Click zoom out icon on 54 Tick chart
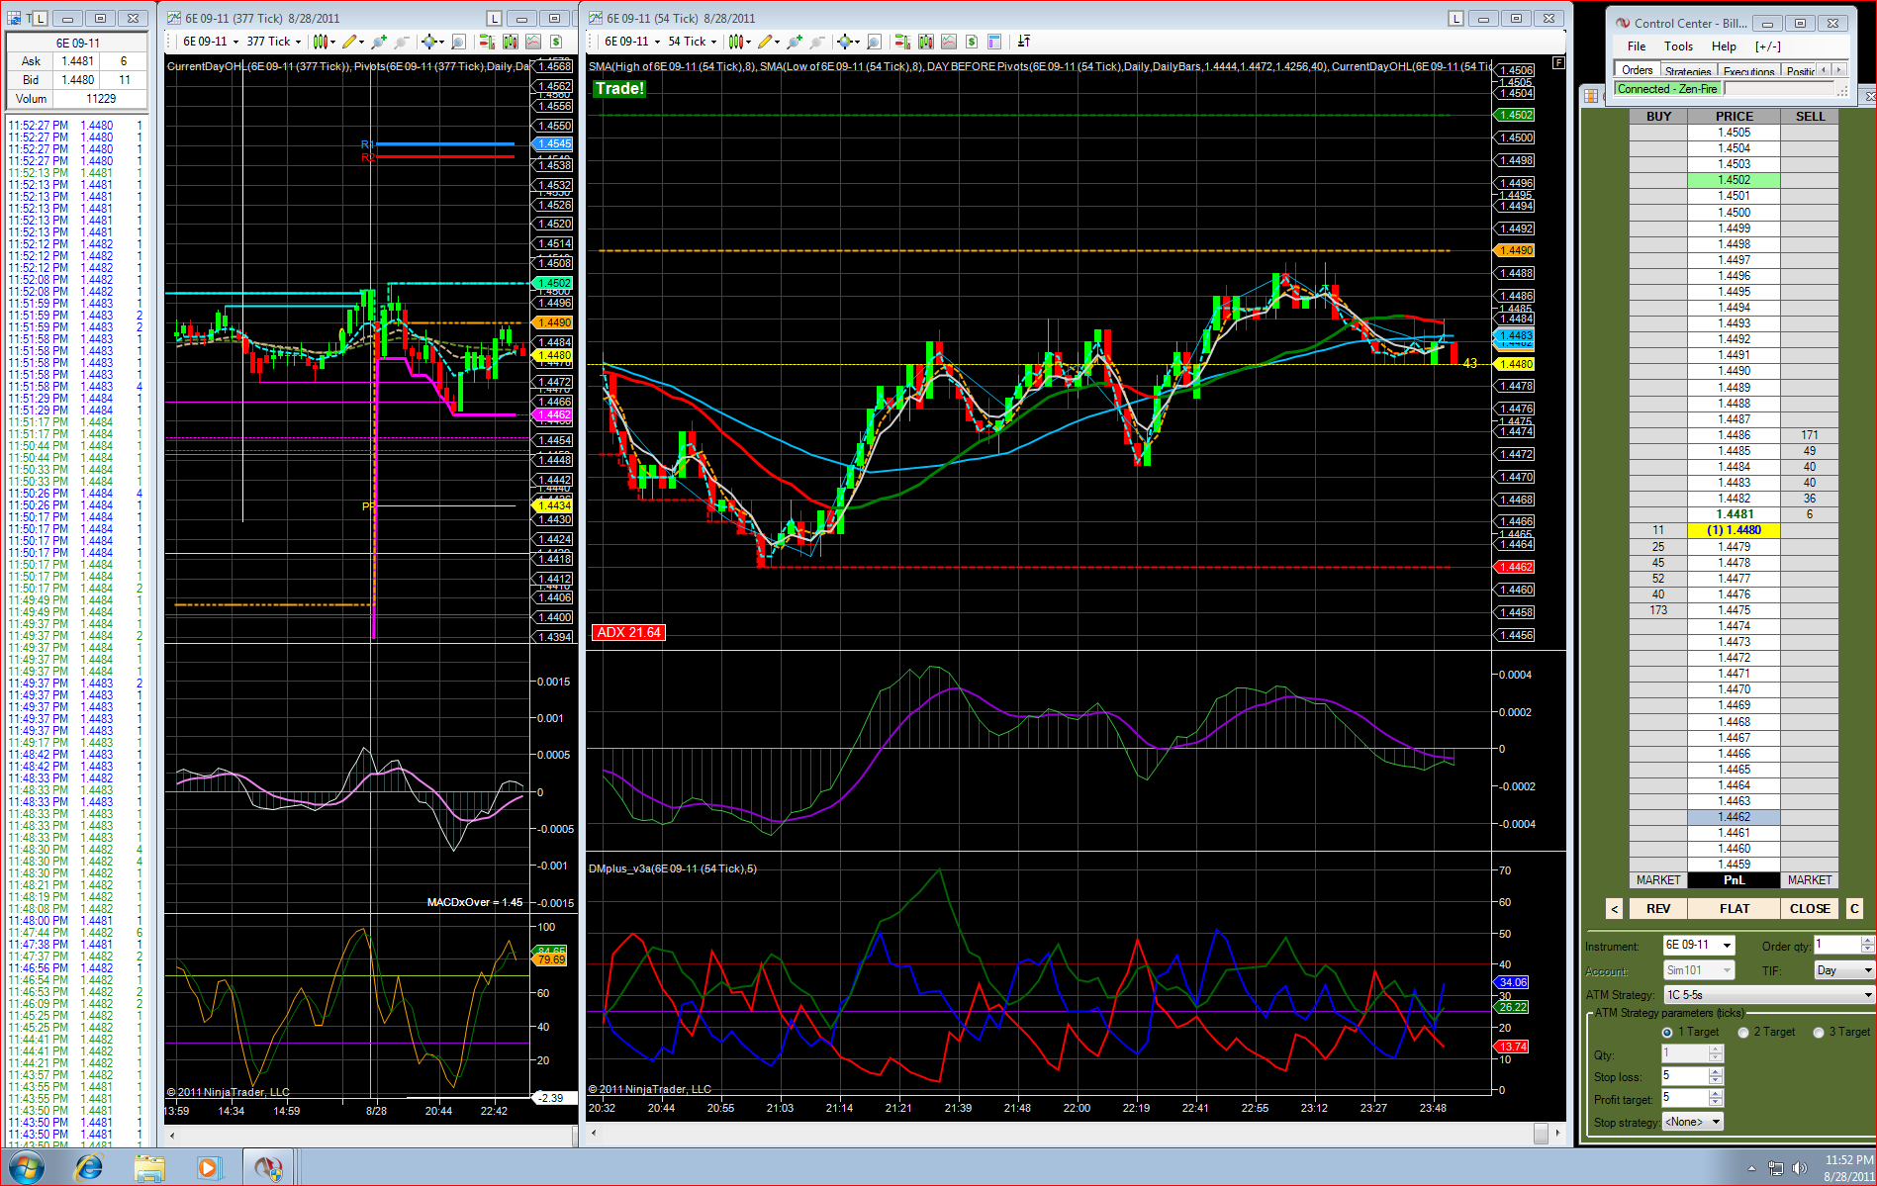This screenshot has width=1877, height=1186. (x=816, y=42)
